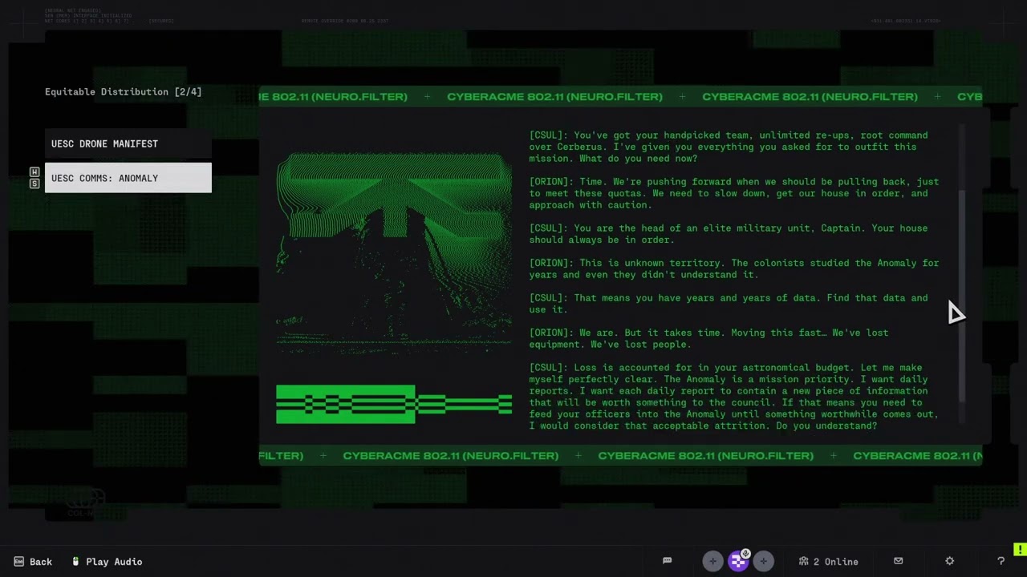The image size is (1027, 577).
Task: Select UESC COMMS: ANOMALY entry
Action: 128,178
